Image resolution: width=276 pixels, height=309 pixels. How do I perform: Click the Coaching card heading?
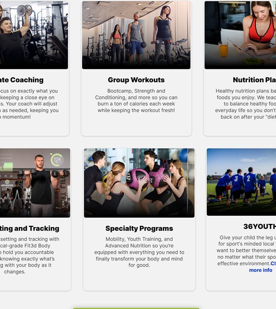click(x=22, y=80)
